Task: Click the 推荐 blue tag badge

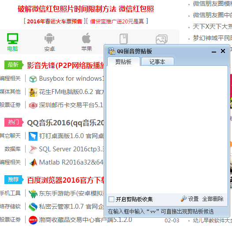Action: [14, 180]
